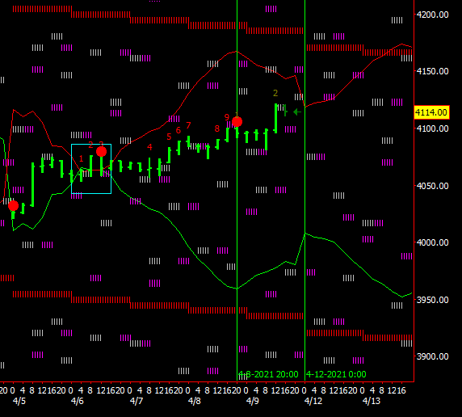Click the 4/13 date label
Screen dimensions: 462x417
372,401
